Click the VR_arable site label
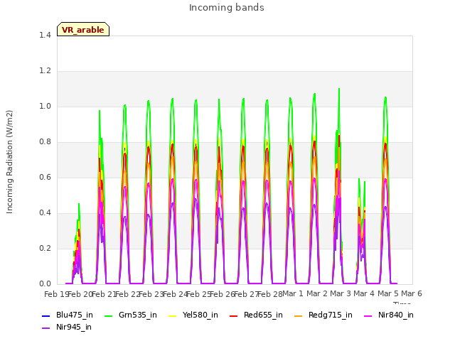The width and height of the screenshot is (455, 341). pos(83,30)
